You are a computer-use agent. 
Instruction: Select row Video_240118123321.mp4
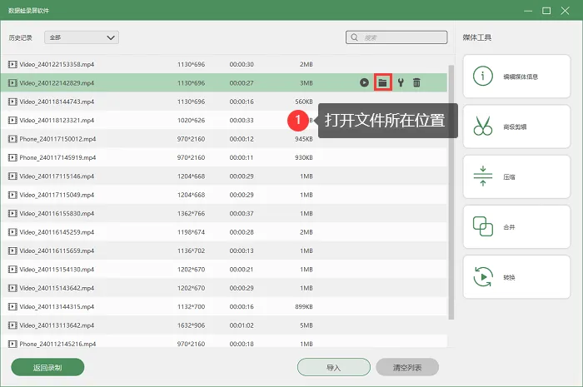pyautogui.click(x=224, y=121)
